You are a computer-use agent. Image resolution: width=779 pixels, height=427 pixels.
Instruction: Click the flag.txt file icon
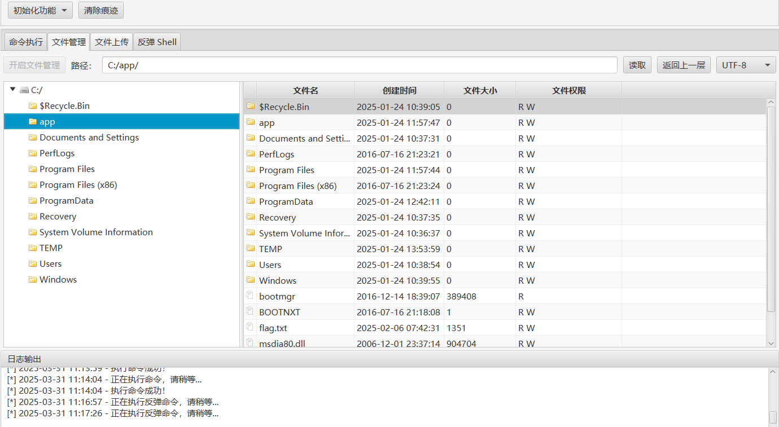coord(250,327)
